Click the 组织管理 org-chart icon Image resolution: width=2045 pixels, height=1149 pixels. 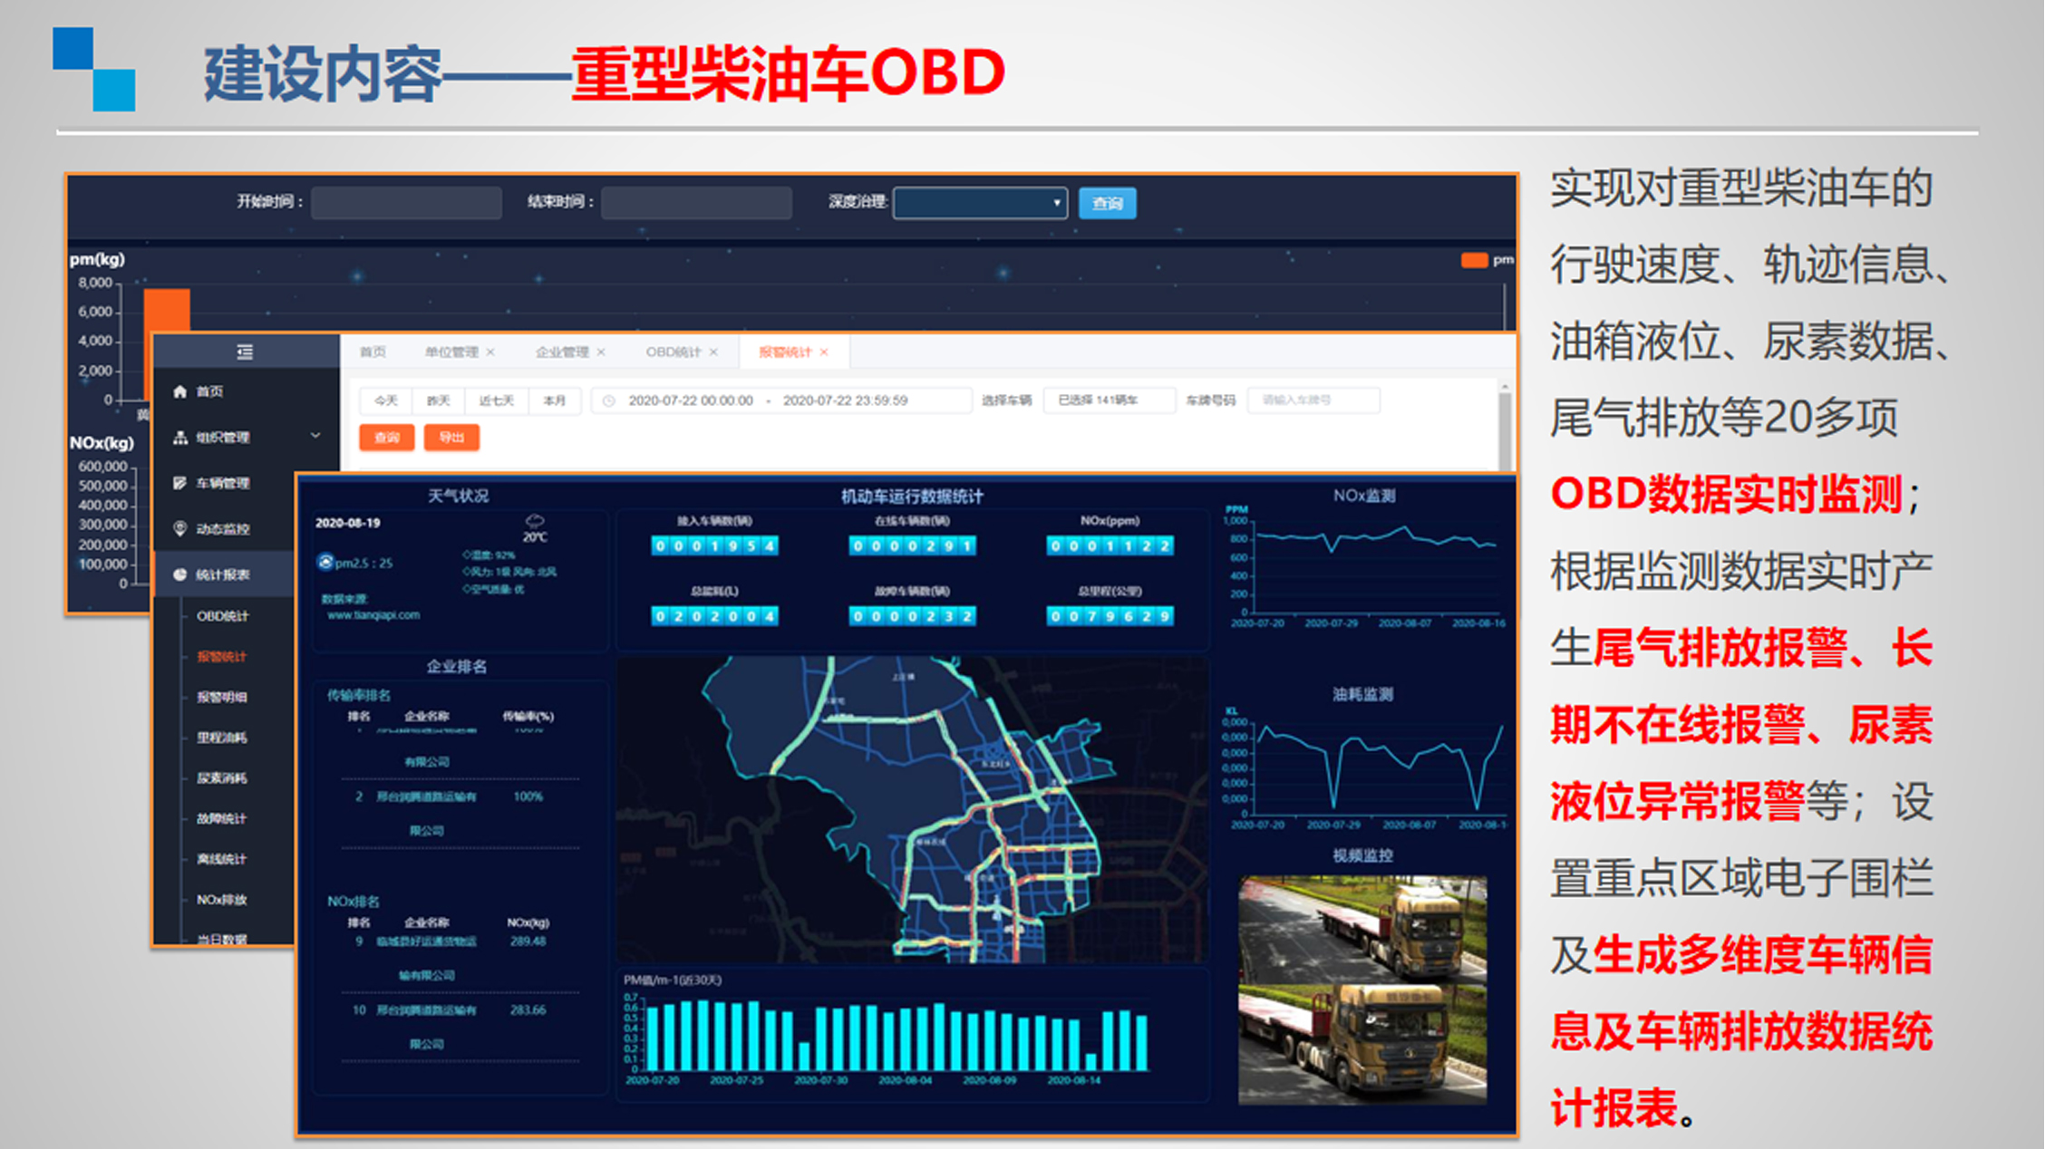click(x=179, y=438)
